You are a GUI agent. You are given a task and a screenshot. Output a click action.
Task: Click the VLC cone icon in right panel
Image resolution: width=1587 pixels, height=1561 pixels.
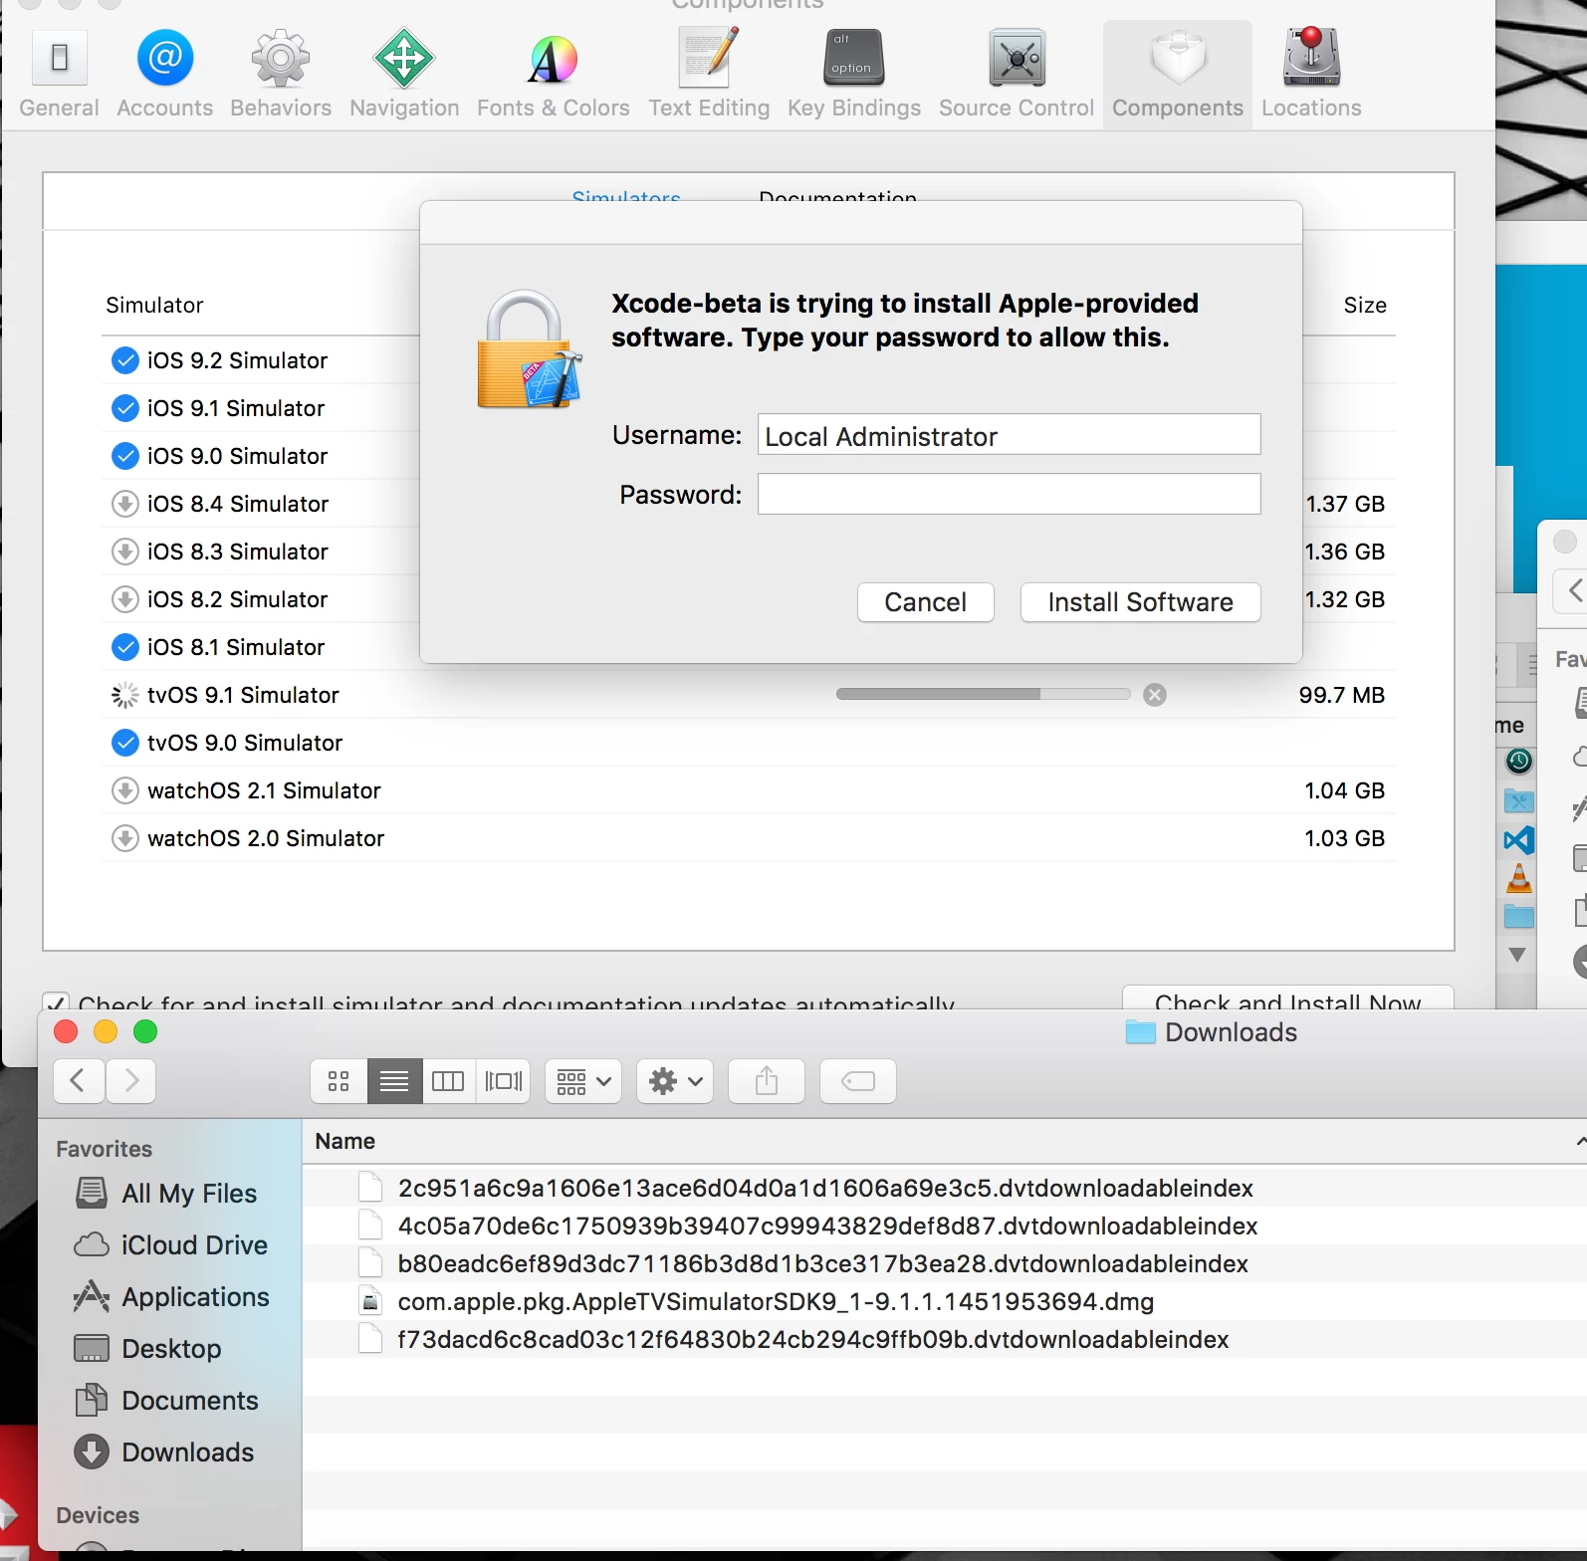point(1519,877)
